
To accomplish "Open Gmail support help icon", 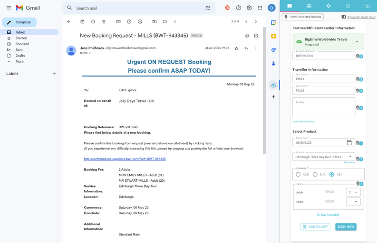I will (x=238, y=8).
